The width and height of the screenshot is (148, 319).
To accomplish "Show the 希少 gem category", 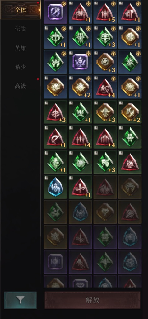I will [x=21, y=67].
